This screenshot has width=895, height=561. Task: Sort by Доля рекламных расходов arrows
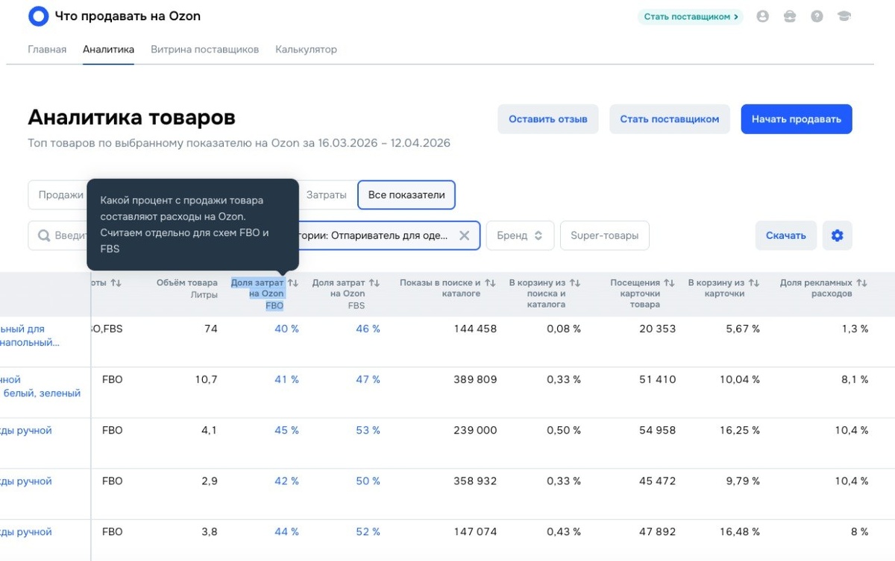pyautogui.click(x=861, y=283)
